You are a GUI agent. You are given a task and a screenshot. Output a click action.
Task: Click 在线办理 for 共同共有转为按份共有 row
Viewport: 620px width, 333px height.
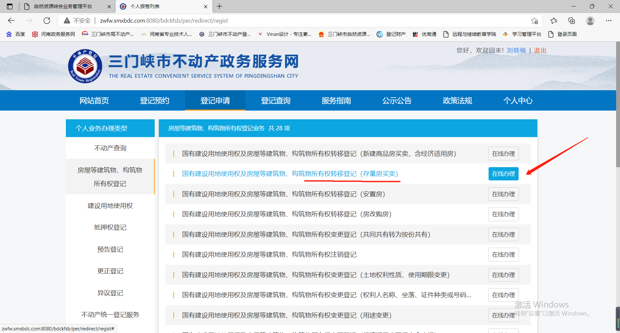(503, 234)
